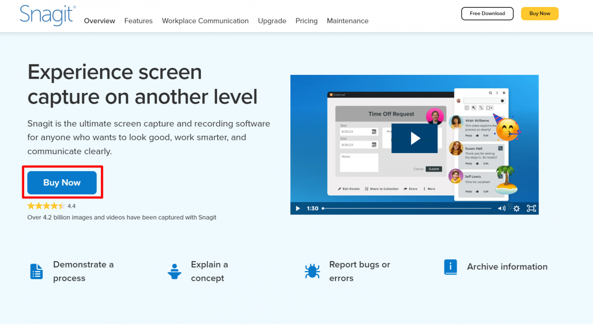
Task: Click the Snagit logo
Action: click(x=47, y=15)
